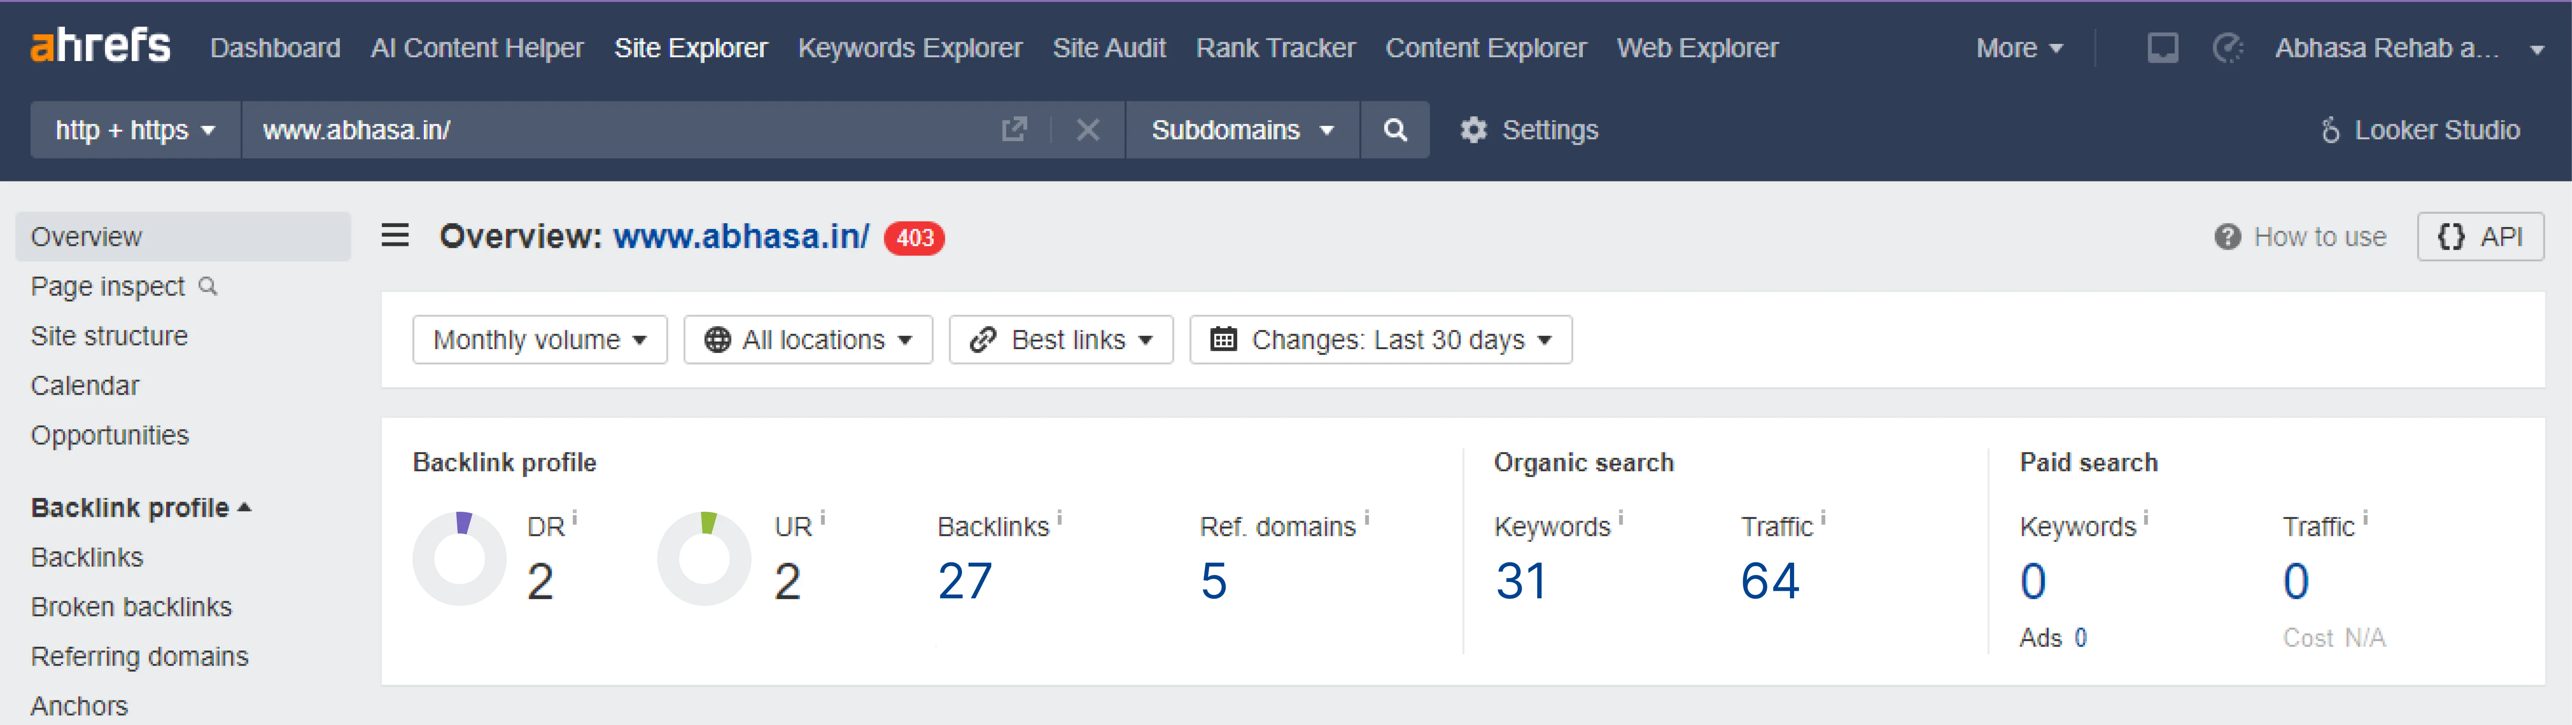Clear the URL field with X icon
Viewport: 2572px width, 725px height.
(x=1088, y=130)
